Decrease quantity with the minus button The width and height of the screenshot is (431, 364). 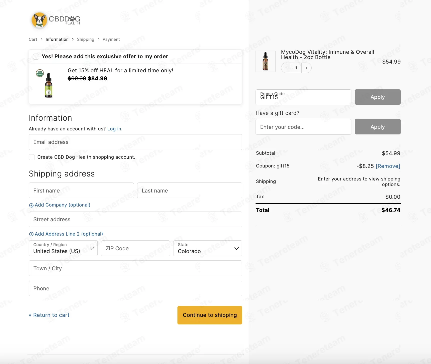(x=286, y=68)
